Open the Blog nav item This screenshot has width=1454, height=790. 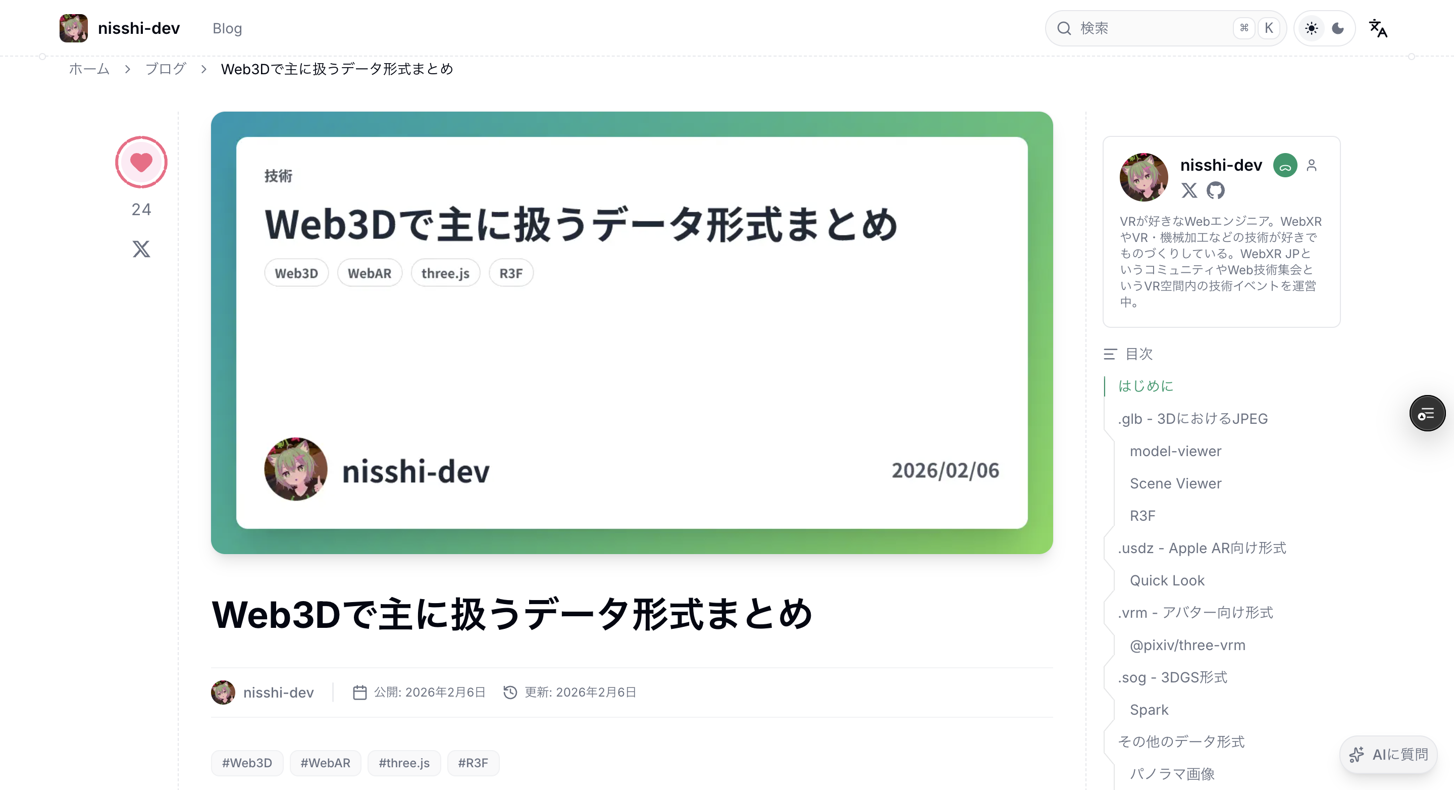(x=227, y=28)
